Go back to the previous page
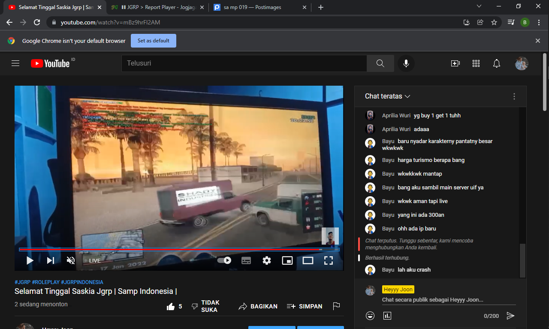The height and width of the screenshot is (329, 549). tap(9, 22)
